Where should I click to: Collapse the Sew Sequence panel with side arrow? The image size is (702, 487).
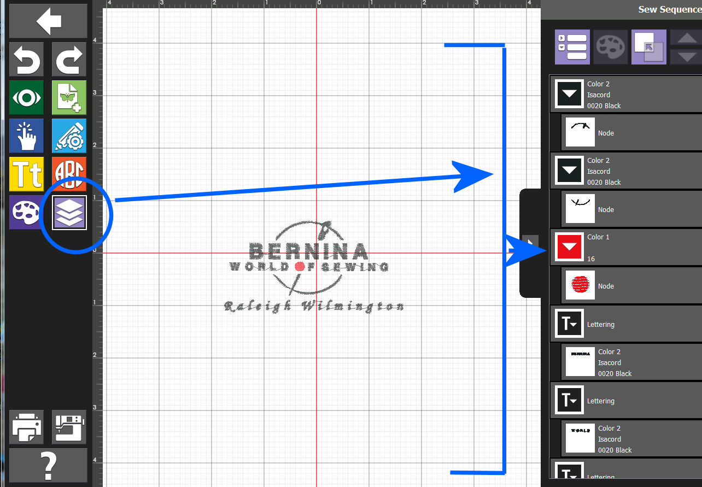530,242
